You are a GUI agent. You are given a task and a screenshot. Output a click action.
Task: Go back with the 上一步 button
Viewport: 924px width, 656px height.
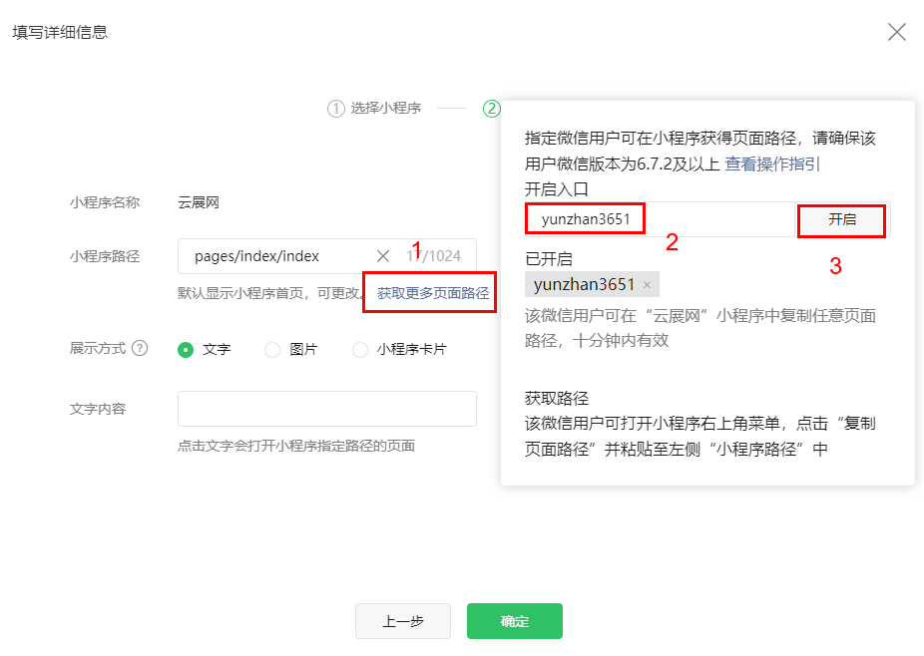pyautogui.click(x=403, y=621)
